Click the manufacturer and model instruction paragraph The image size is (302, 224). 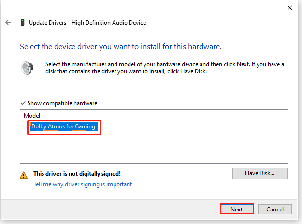(x=165, y=68)
